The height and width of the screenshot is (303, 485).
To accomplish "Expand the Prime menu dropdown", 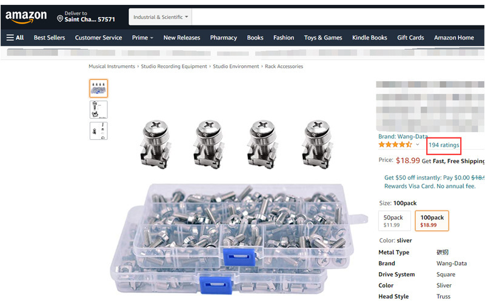I will point(142,38).
